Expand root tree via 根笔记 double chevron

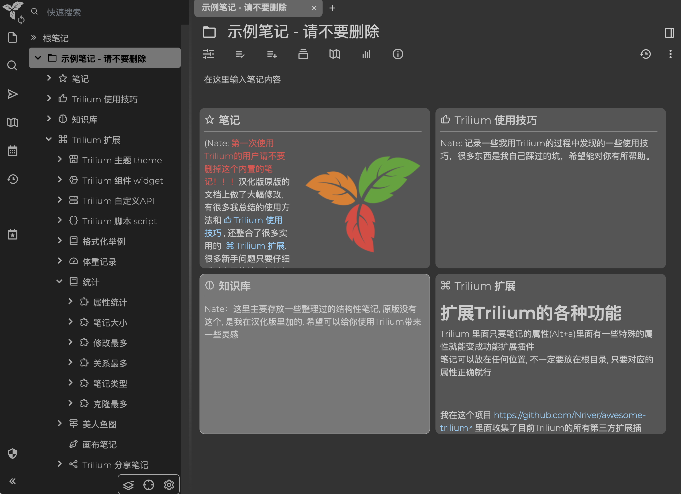pos(34,37)
